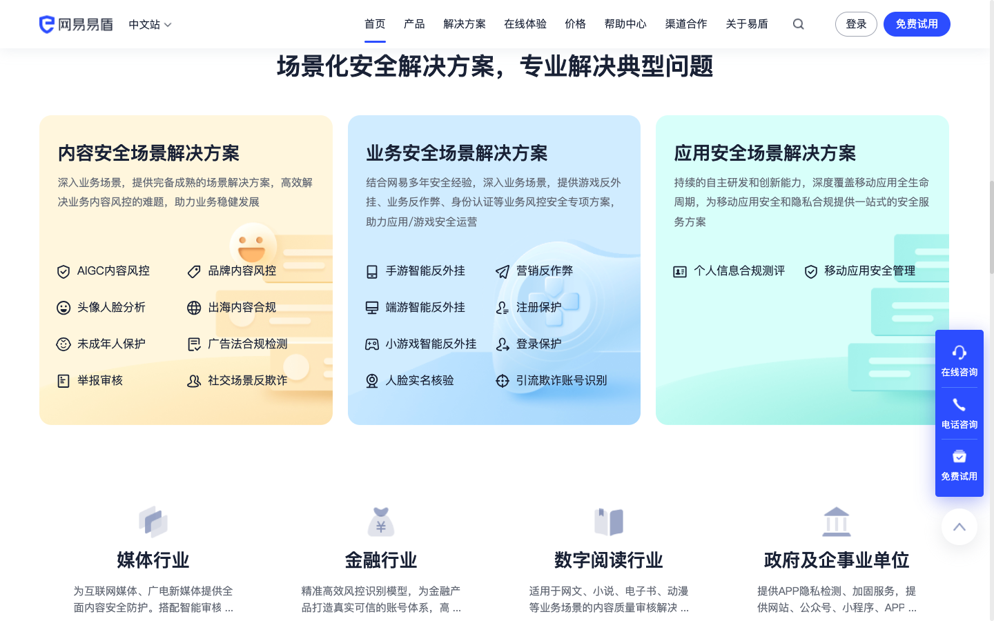Click the 个人信息合规测评 ID card icon

coord(680,271)
